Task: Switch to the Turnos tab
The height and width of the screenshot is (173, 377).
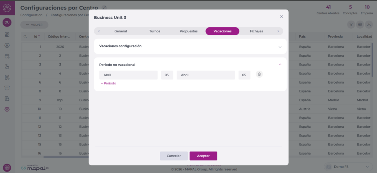Action: 154,31
